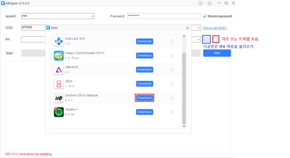The image size is (290, 158).
Task: Click the UDID input field
Action: tap(33, 27)
